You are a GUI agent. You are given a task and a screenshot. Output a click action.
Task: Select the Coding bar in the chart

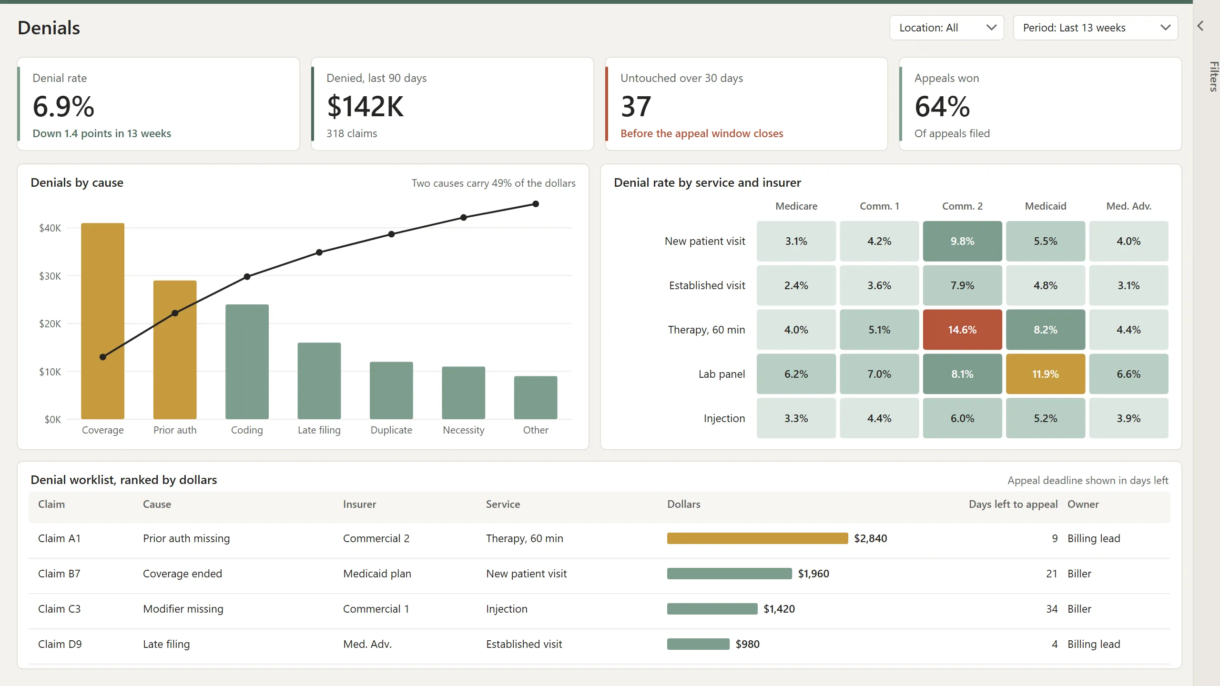(x=247, y=362)
